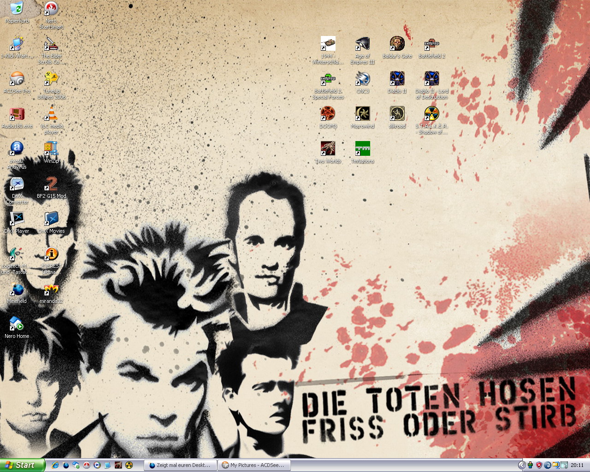Select S.T.A.L.K.E.R. Shadow of Chernobyl icon
Screen dimensions: 590x472
click(x=431, y=120)
